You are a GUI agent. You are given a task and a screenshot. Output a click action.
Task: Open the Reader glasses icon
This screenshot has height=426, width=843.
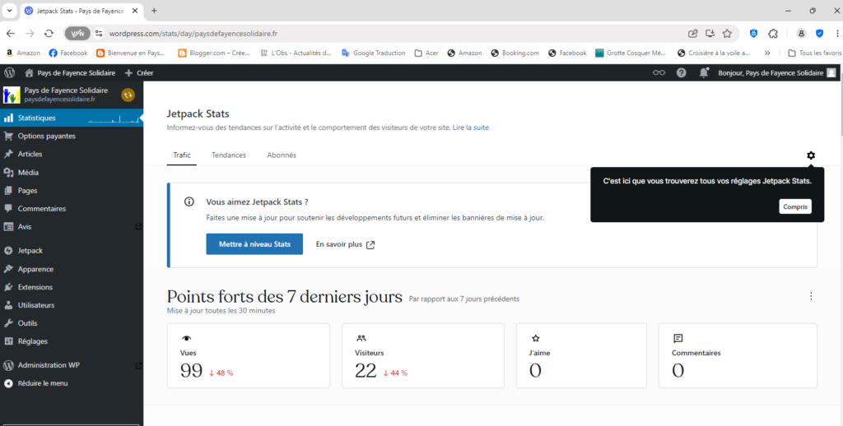659,72
